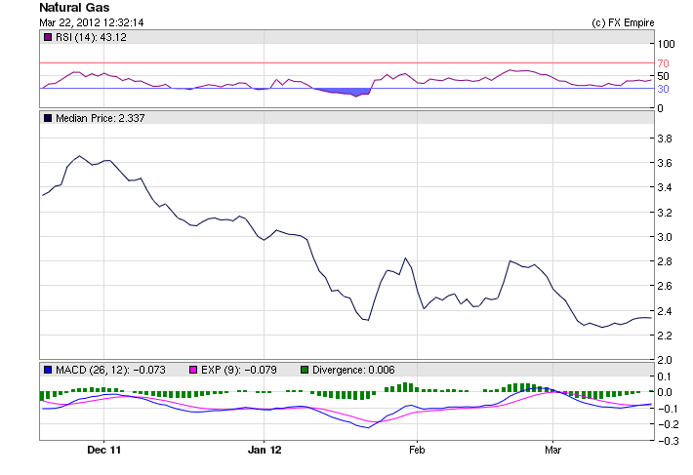This screenshot has height=475, width=693.
Task: Click the 'EXP (9): -0.079' label
Action: pyautogui.click(x=239, y=370)
